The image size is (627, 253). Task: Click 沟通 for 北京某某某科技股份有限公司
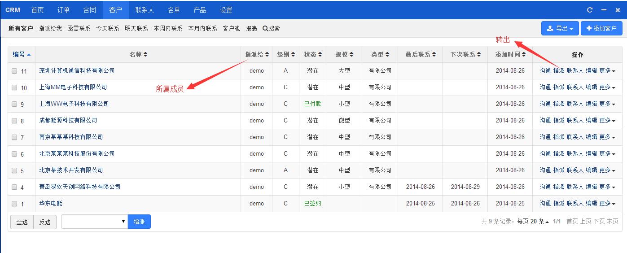point(545,153)
